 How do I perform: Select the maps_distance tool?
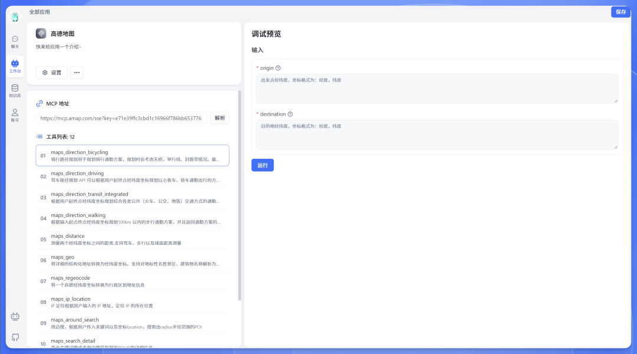coord(133,240)
